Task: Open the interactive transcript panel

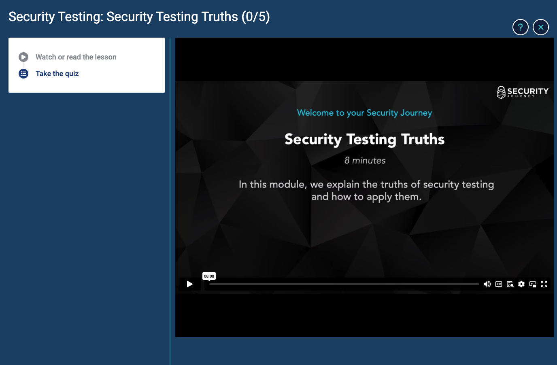Action: pyautogui.click(x=510, y=284)
